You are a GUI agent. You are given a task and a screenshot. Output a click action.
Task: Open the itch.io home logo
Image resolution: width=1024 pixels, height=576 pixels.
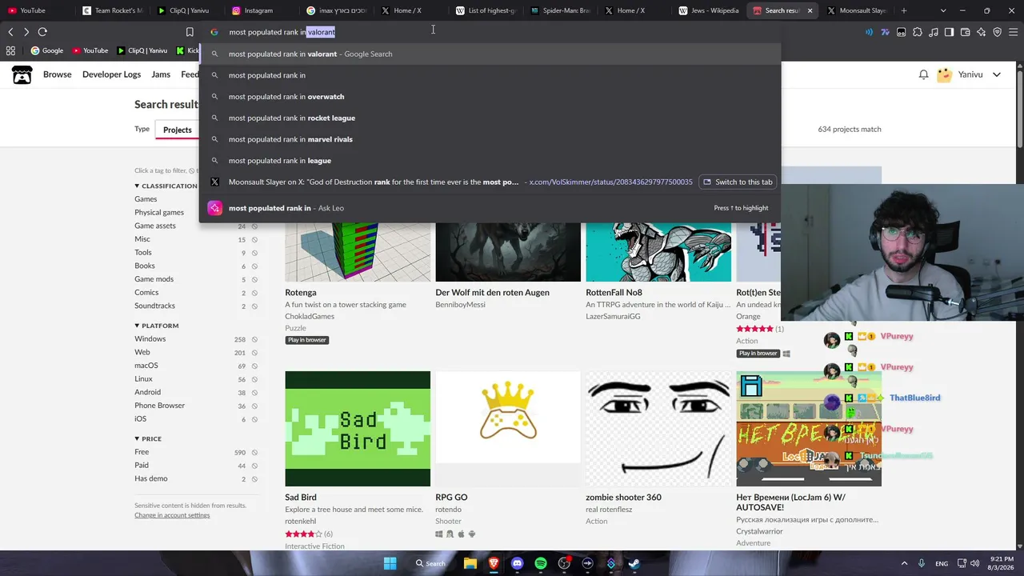(x=22, y=74)
